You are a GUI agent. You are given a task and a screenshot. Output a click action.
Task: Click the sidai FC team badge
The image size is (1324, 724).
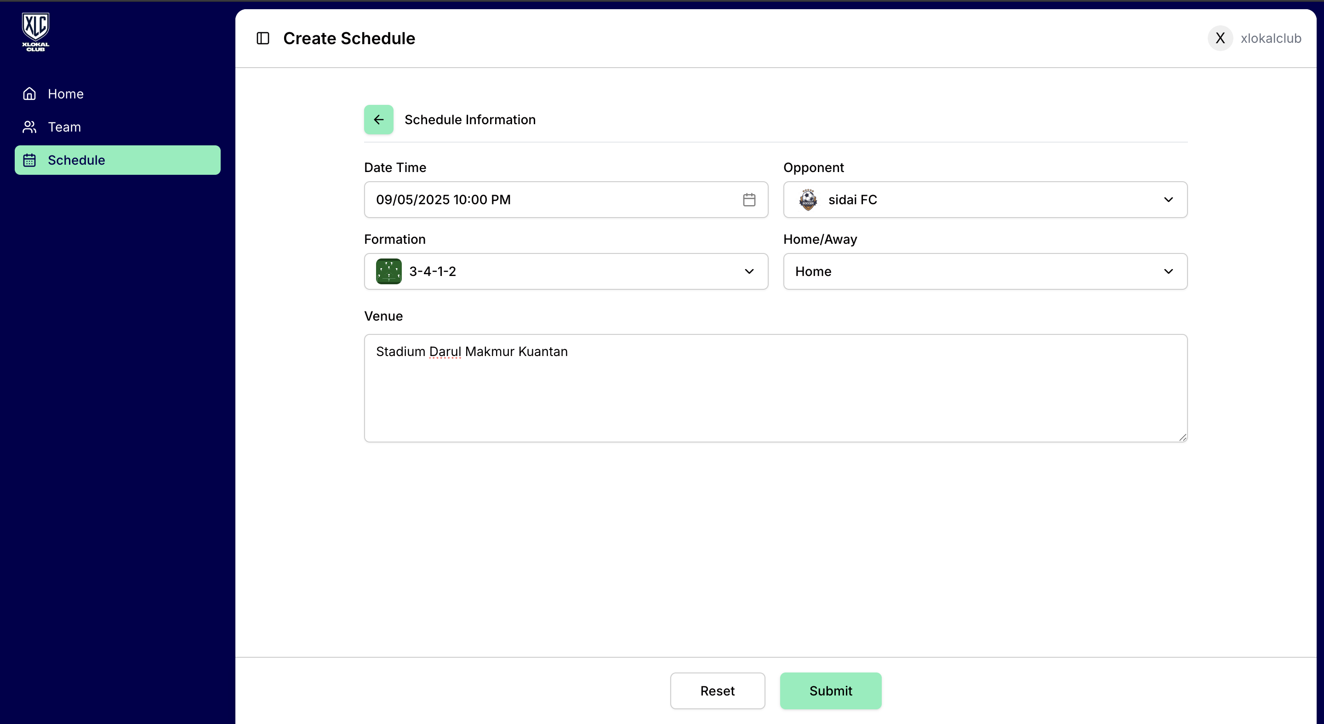point(807,200)
